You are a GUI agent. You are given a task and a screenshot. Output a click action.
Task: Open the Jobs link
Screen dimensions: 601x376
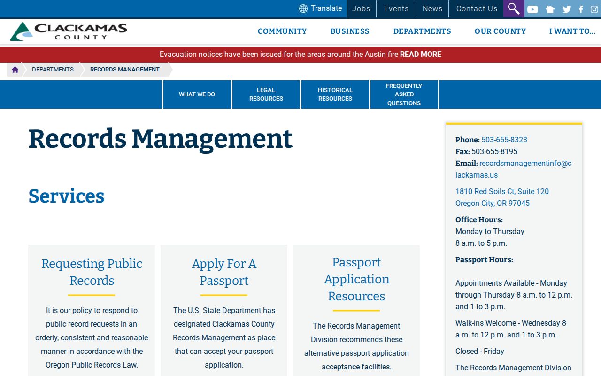pyautogui.click(x=361, y=8)
